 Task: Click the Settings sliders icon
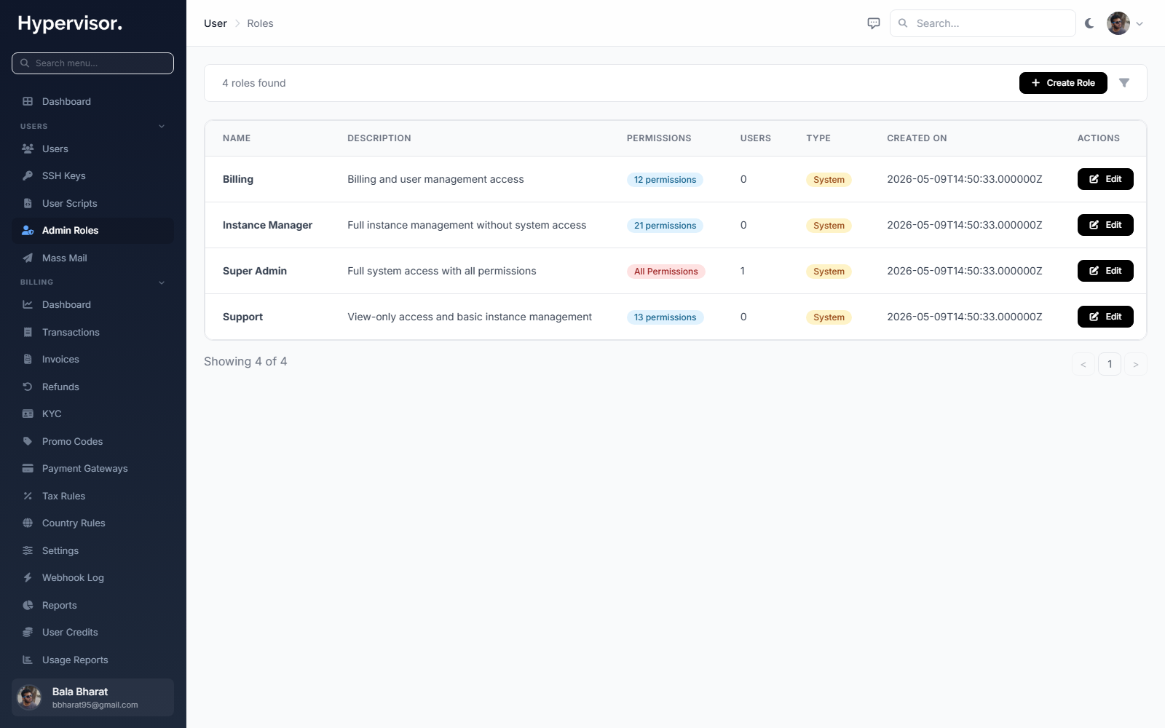28,550
